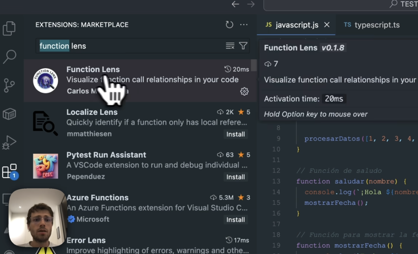
Task: Open the cube-shaped activity bar icon
Action: (9, 114)
